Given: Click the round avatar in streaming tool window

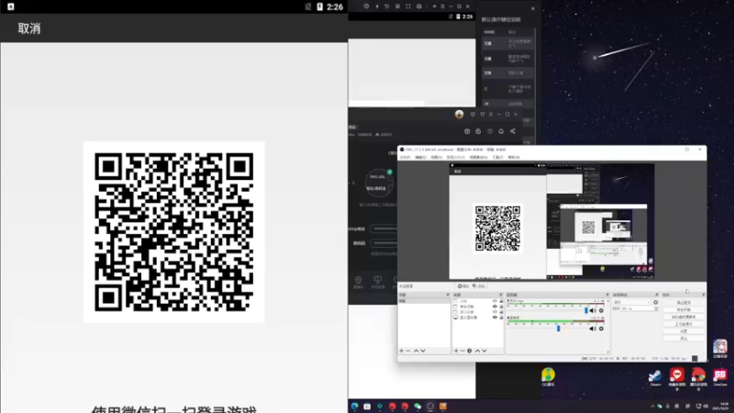Looking at the screenshot, I should [460, 114].
